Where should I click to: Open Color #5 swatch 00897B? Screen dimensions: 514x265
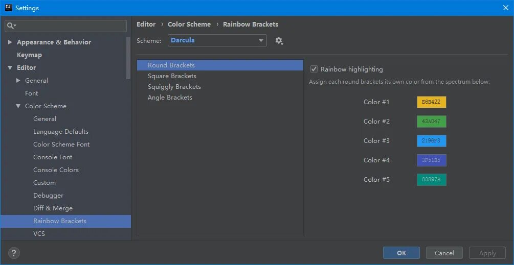[431, 180]
